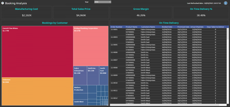The width and height of the screenshot is (230, 107).
Task: Click the On Time Delivery % value 38.48%
Action: coord(201,15)
